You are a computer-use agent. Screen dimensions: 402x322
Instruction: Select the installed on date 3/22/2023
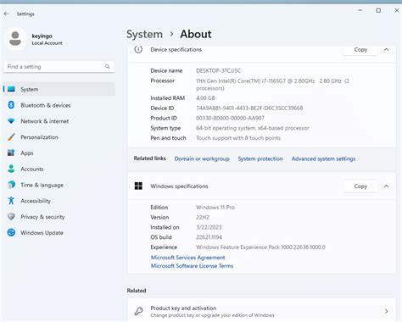point(209,227)
